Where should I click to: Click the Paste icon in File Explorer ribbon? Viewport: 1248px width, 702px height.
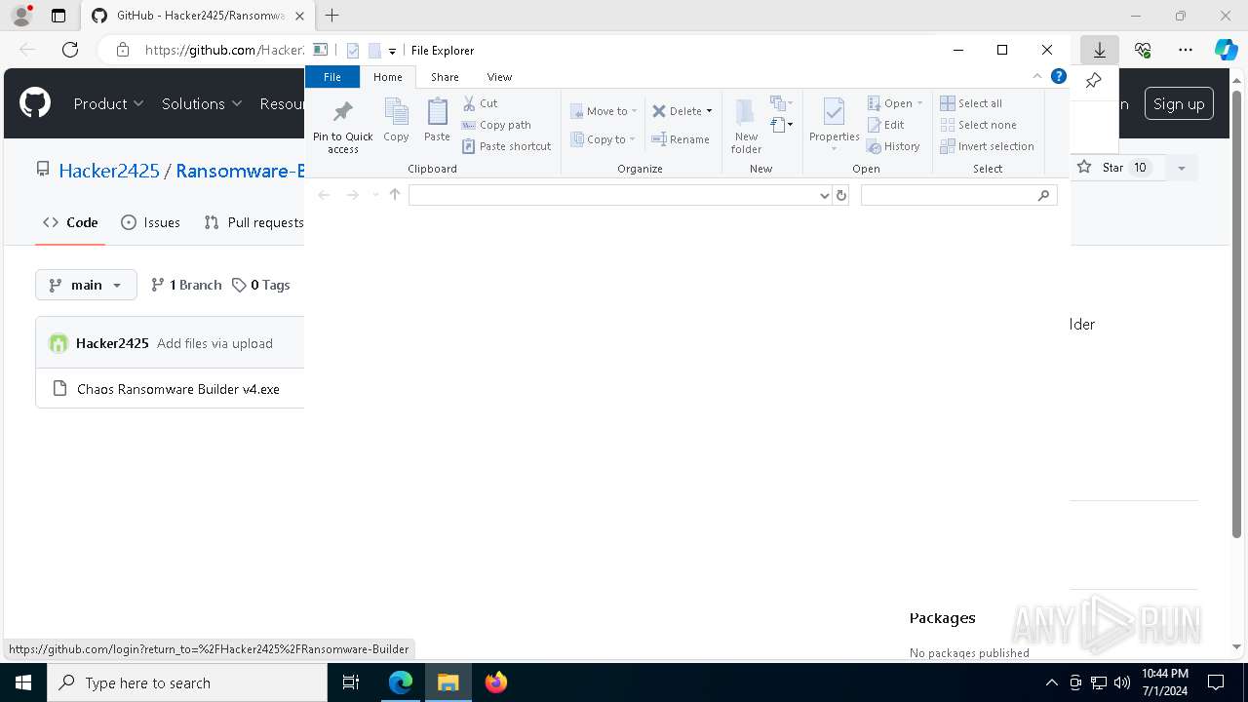click(437, 120)
